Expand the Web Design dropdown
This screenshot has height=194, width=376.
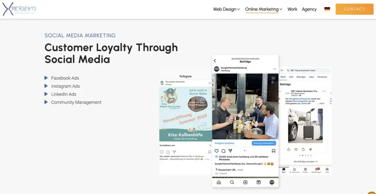227,9
